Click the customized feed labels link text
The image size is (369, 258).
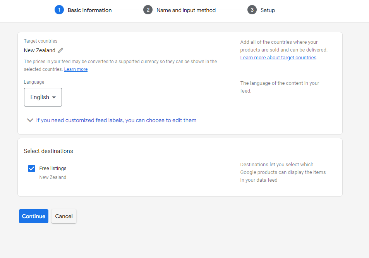point(116,120)
